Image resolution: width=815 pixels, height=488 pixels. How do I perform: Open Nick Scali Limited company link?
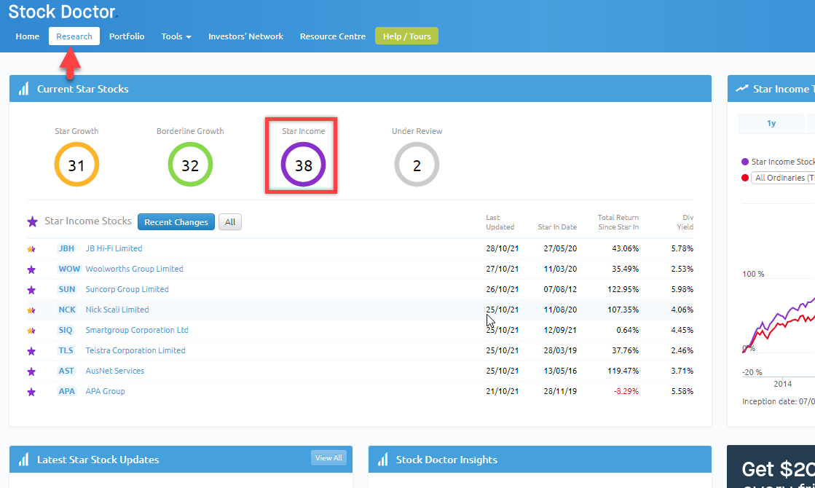coord(117,310)
